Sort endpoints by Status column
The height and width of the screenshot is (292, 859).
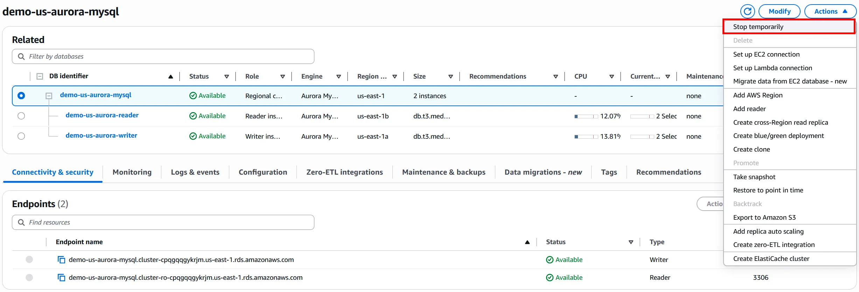[x=631, y=242]
